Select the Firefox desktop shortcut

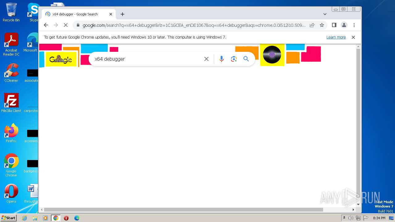coord(11,133)
